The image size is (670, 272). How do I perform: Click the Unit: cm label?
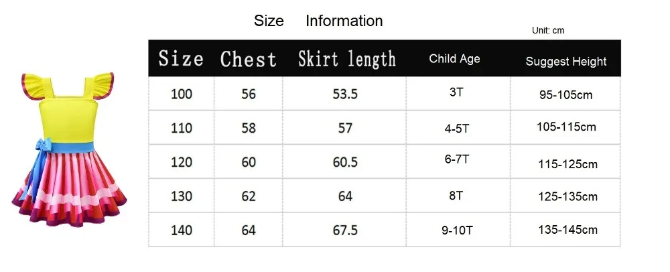[x=548, y=30]
